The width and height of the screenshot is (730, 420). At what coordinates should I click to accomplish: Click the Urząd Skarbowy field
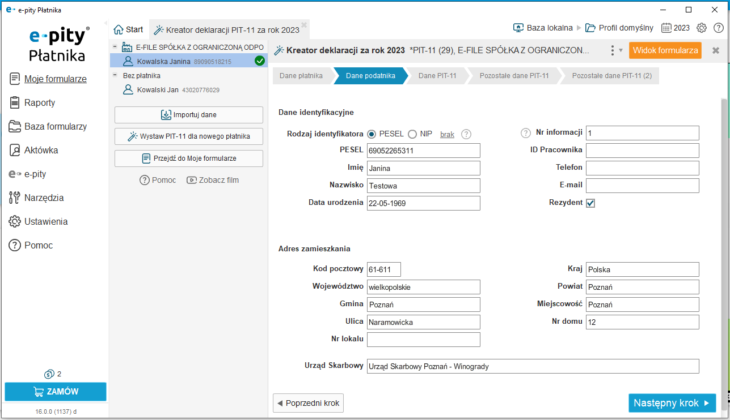coord(533,366)
